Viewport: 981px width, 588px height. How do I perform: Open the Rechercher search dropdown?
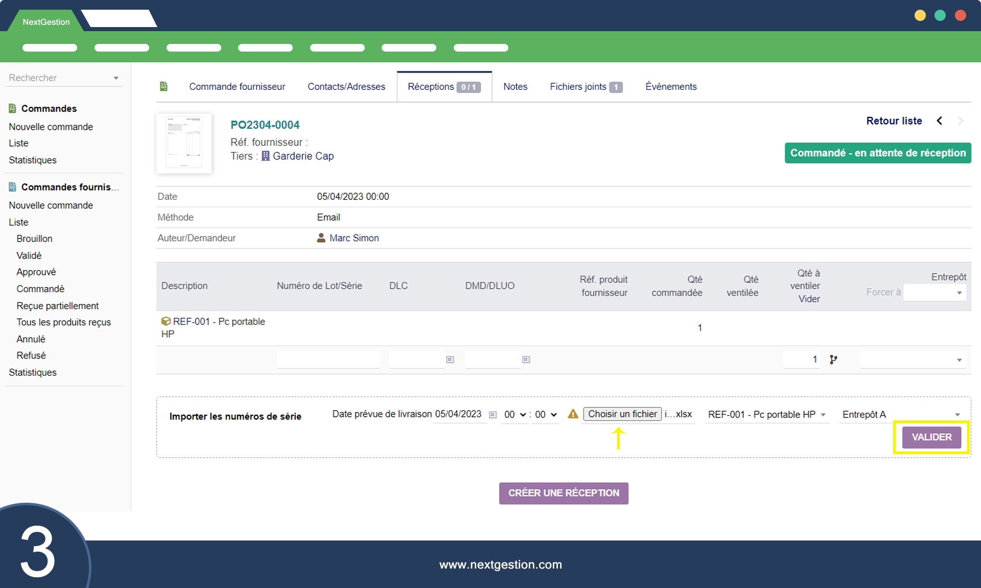[x=64, y=78]
